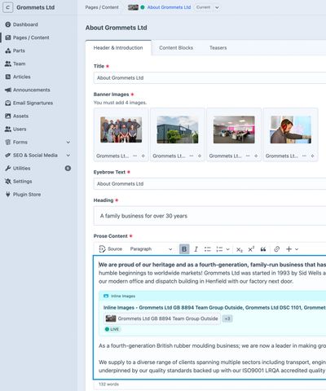Open the About Grommets Ltd breadcrumb link
326x391 pixels.
click(169, 7)
